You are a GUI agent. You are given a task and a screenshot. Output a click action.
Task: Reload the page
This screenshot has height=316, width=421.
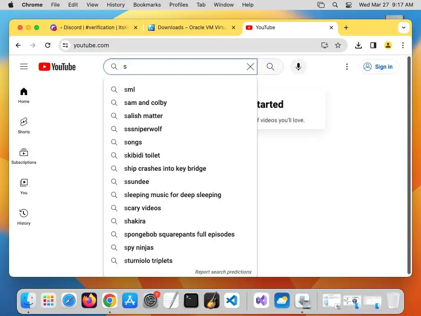pyautogui.click(x=48, y=45)
